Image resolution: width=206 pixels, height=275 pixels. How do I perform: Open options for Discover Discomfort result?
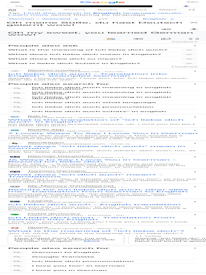coord(195,157)
